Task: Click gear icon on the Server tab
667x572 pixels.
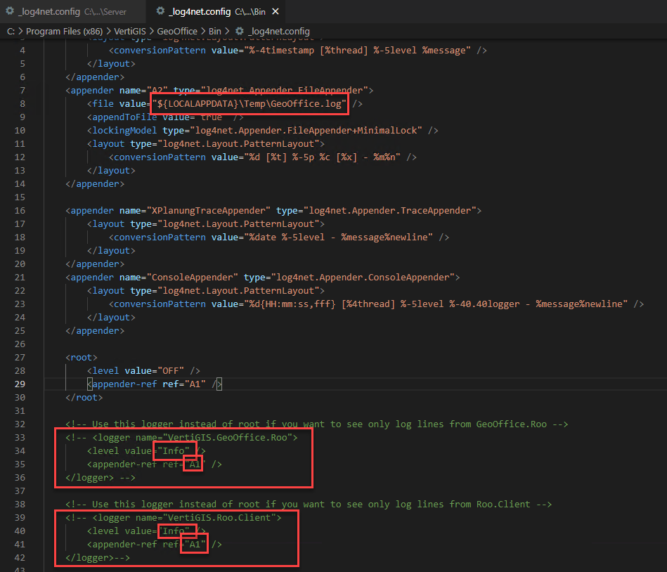Action: (x=10, y=11)
